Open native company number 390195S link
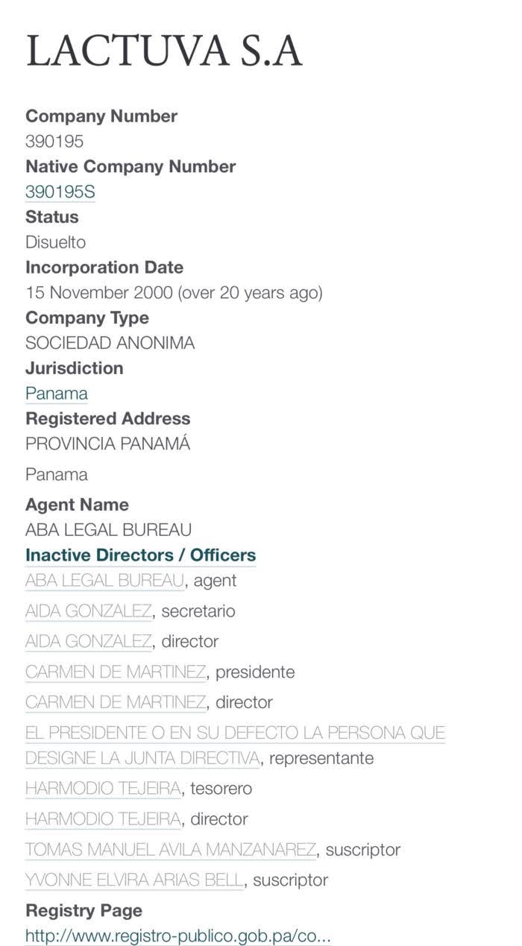The image size is (522, 946). coord(60,192)
